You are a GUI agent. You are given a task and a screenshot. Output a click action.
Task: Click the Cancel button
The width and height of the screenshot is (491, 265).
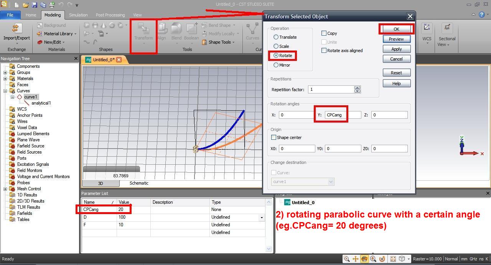(x=396, y=59)
